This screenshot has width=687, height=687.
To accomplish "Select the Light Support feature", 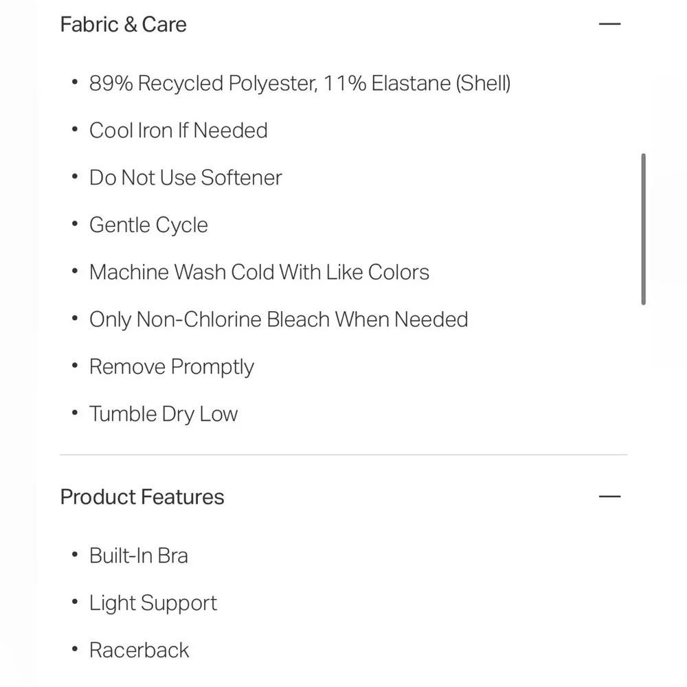I will (153, 603).
